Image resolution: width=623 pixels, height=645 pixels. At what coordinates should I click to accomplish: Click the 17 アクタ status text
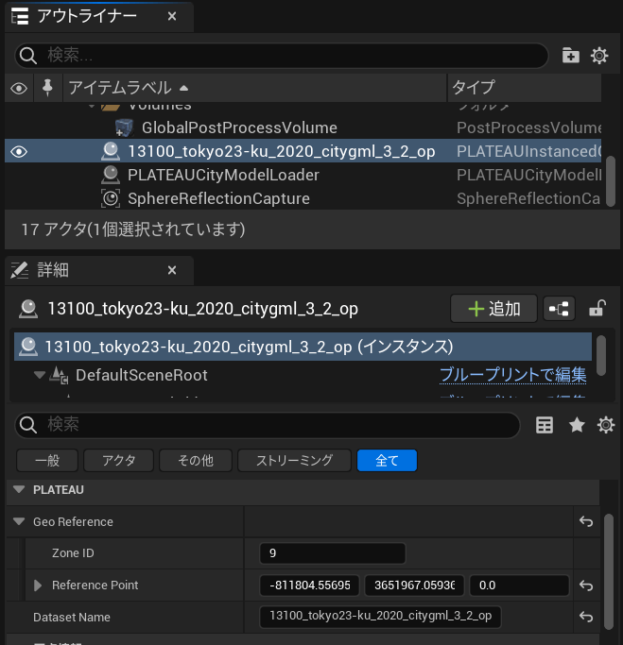[x=133, y=229]
